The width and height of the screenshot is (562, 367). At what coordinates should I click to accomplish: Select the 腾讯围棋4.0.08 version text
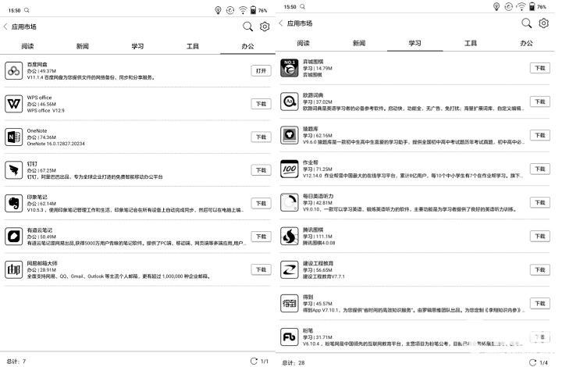click(319, 243)
